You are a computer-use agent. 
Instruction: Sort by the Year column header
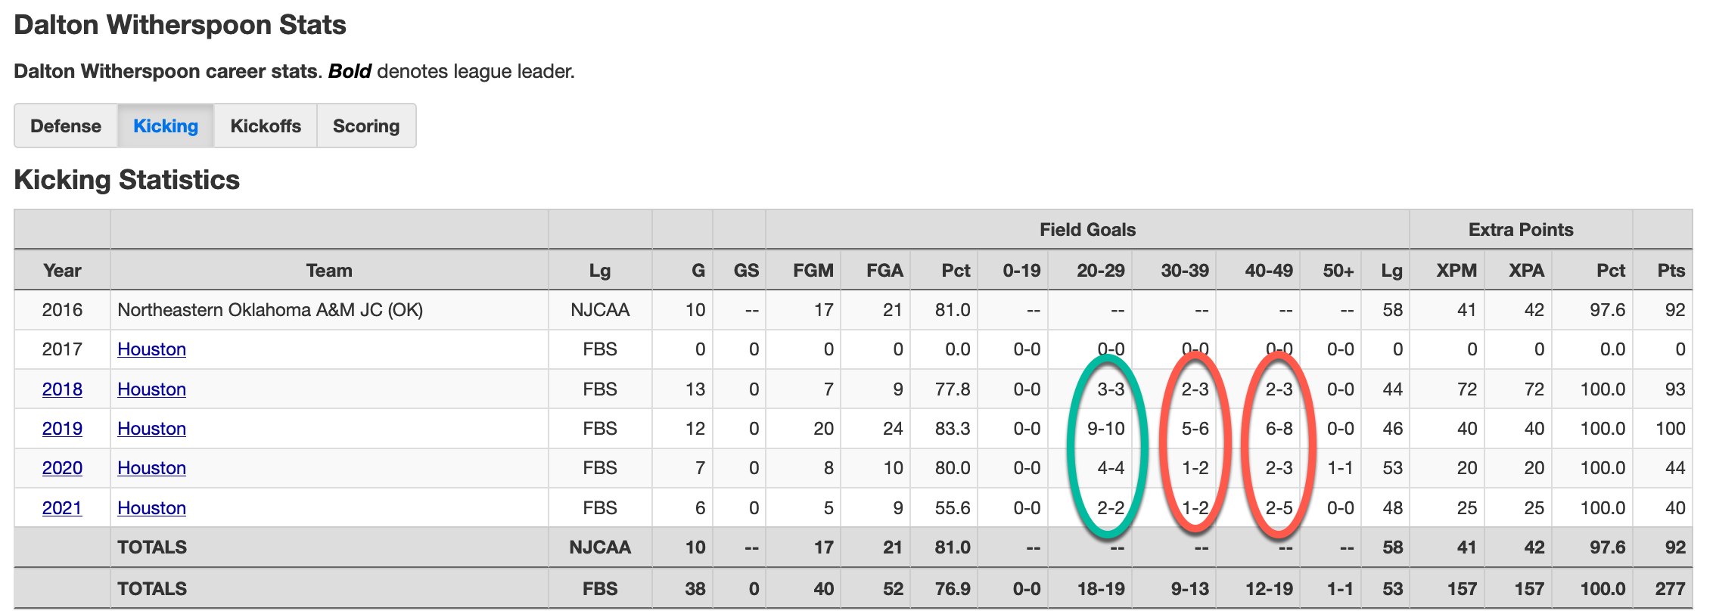62,270
